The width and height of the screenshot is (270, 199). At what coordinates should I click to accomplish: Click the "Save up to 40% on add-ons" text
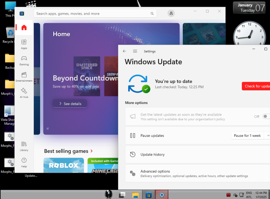pos(76,86)
